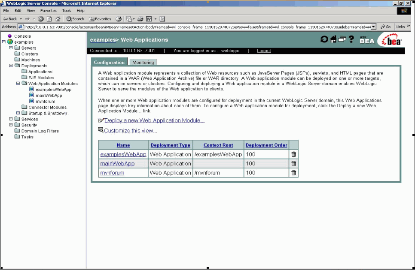Switch to the Monitoring tab
Screen dimensions: 415x270
point(143,62)
